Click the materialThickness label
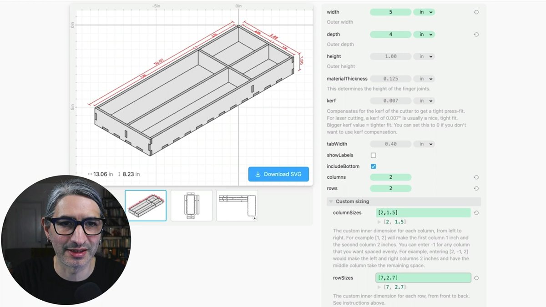 coord(347,79)
